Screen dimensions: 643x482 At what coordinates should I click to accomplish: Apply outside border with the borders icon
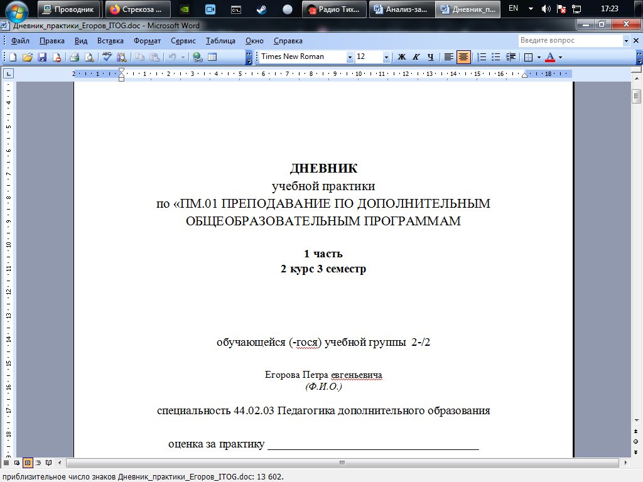(x=529, y=57)
